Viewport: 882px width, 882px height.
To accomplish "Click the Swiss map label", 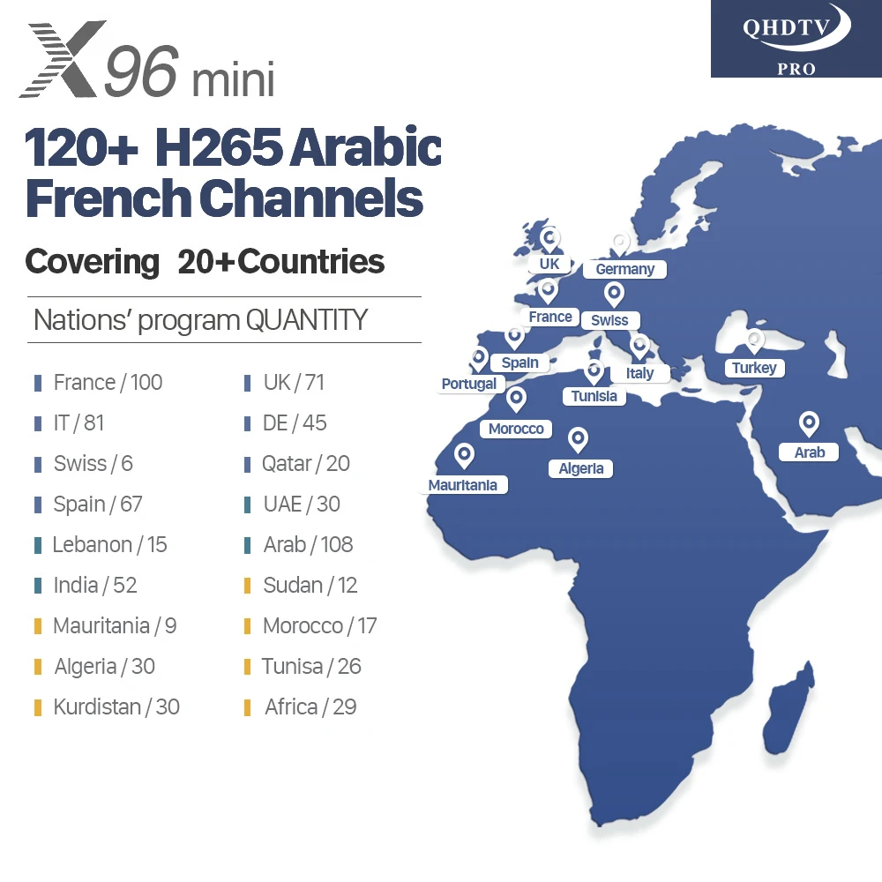I will point(609,321).
